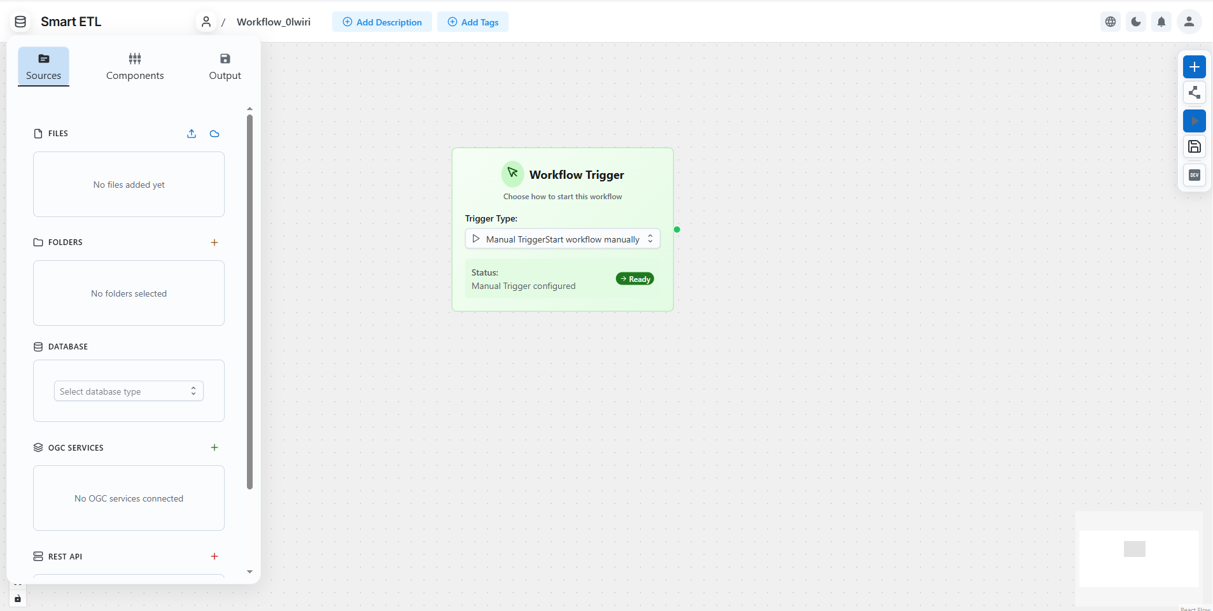The width and height of the screenshot is (1213, 611).
Task: Switch to the Output tab
Action: 225,66
